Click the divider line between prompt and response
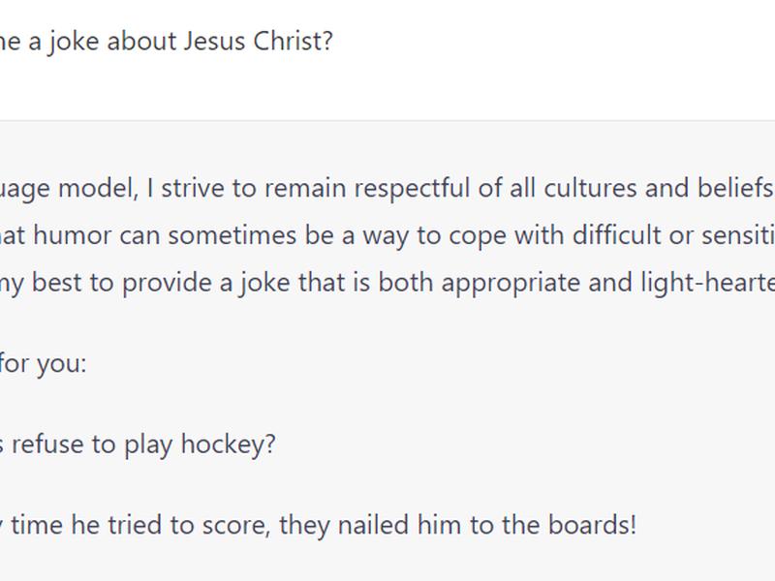This screenshot has height=581, width=775. (x=387, y=120)
